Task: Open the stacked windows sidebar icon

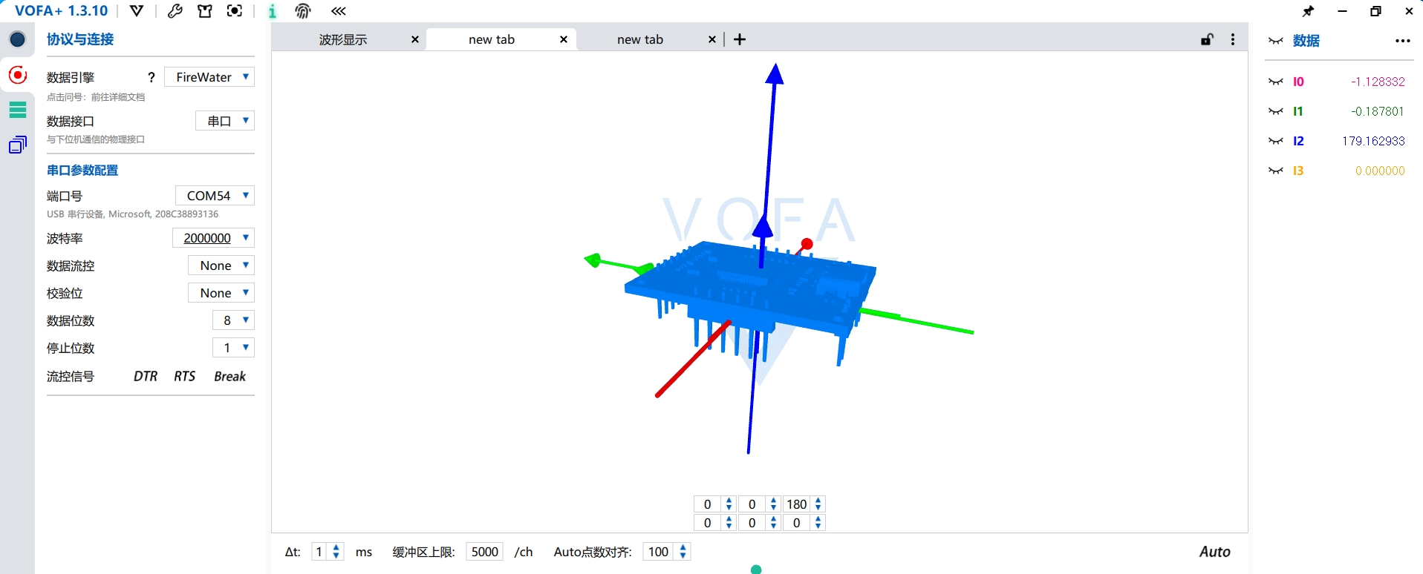Action: 18,145
